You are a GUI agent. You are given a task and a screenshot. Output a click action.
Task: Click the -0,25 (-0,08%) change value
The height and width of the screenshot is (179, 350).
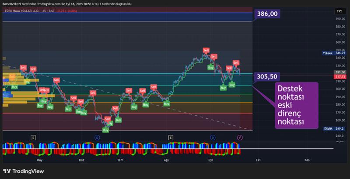(x=66, y=10)
